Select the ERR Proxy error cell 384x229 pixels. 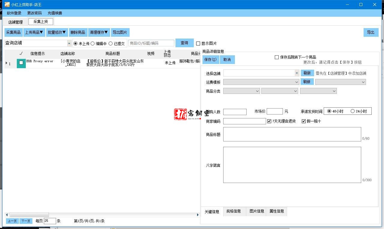pos(40,61)
